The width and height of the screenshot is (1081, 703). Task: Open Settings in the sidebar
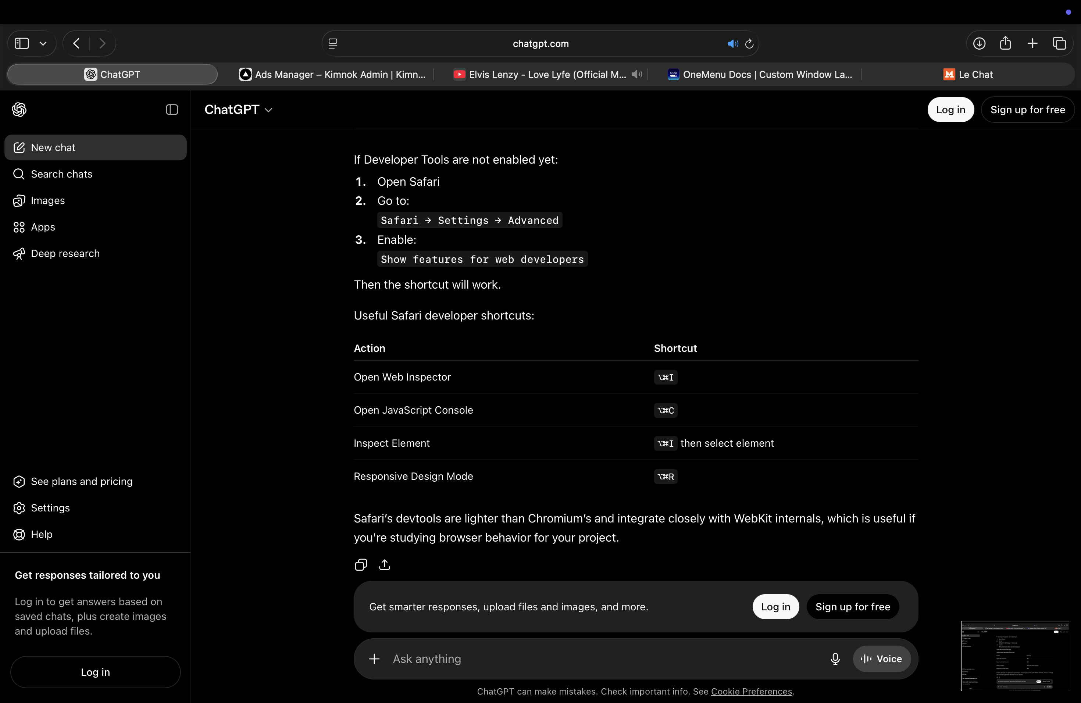[95, 508]
